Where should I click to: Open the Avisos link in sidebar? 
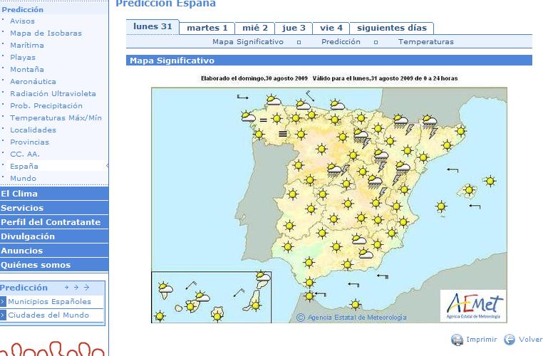coord(22,21)
